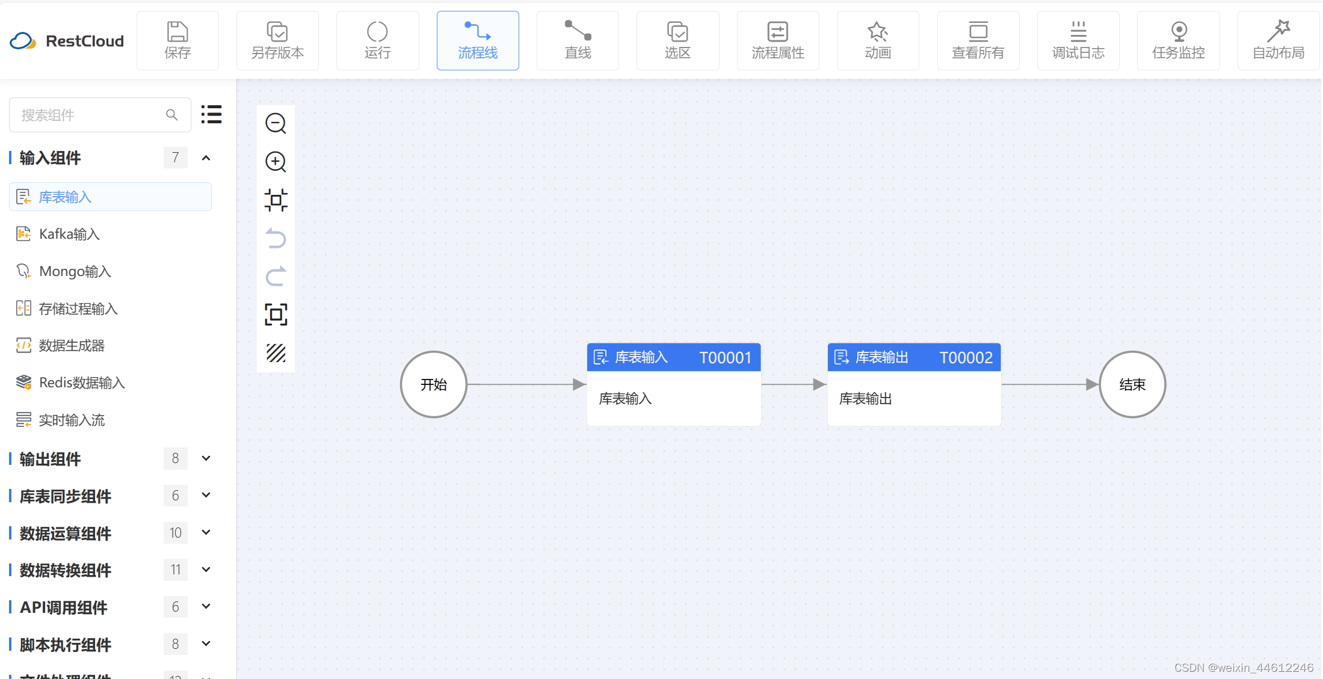Expand the 数据运算组件 section
Image resolution: width=1323 pixels, height=679 pixels.
pos(206,532)
